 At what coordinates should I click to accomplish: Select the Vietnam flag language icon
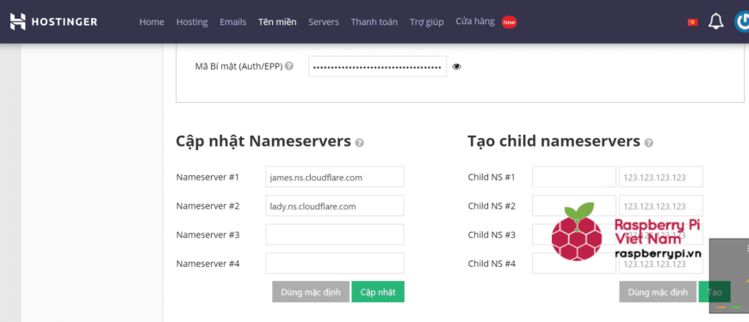pos(693,22)
